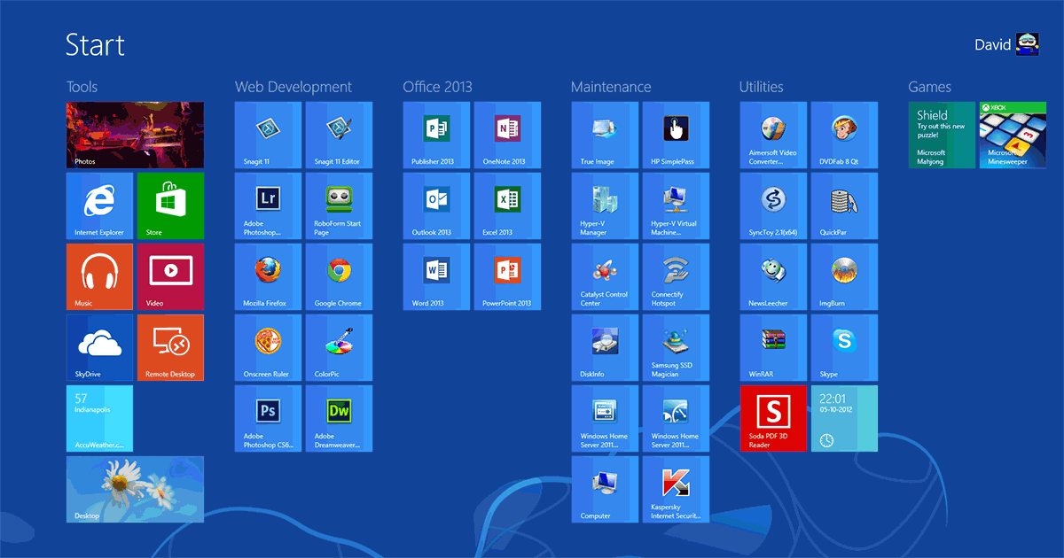Select the Tools group heading
Viewport: 1064px width, 558px height.
[82, 87]
